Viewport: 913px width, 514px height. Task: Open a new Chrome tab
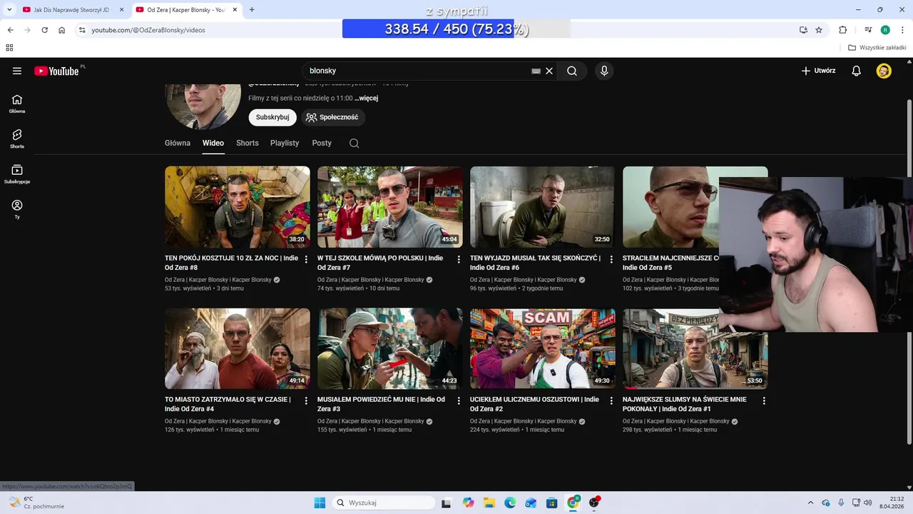[x=252, y=9]
